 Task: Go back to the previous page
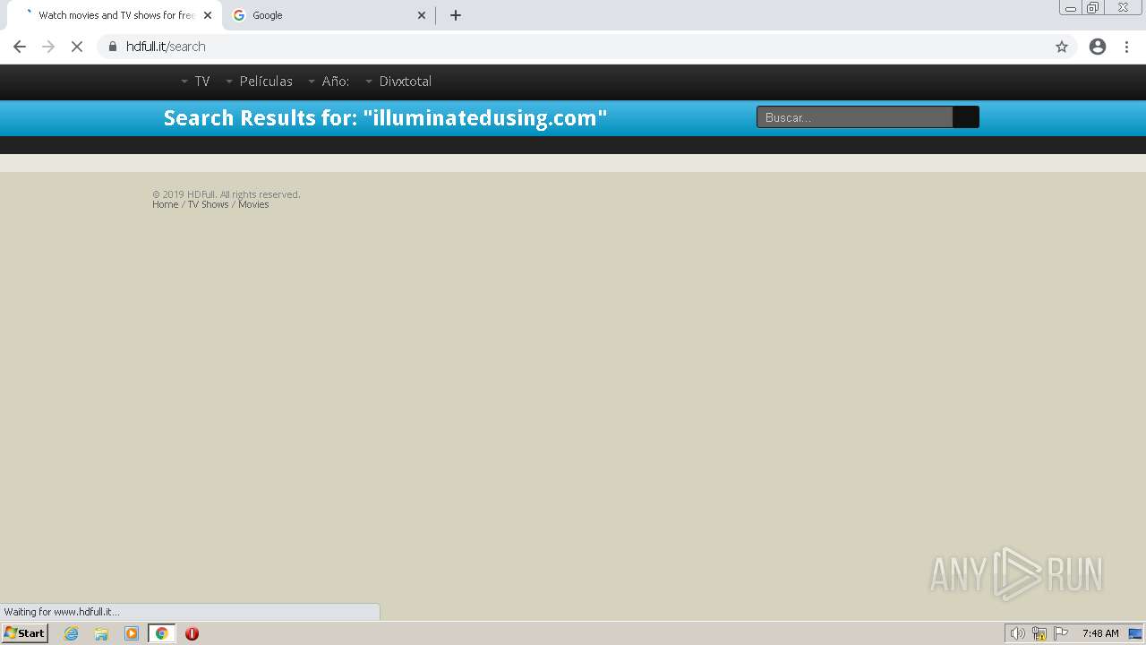(x=20, y=47)
